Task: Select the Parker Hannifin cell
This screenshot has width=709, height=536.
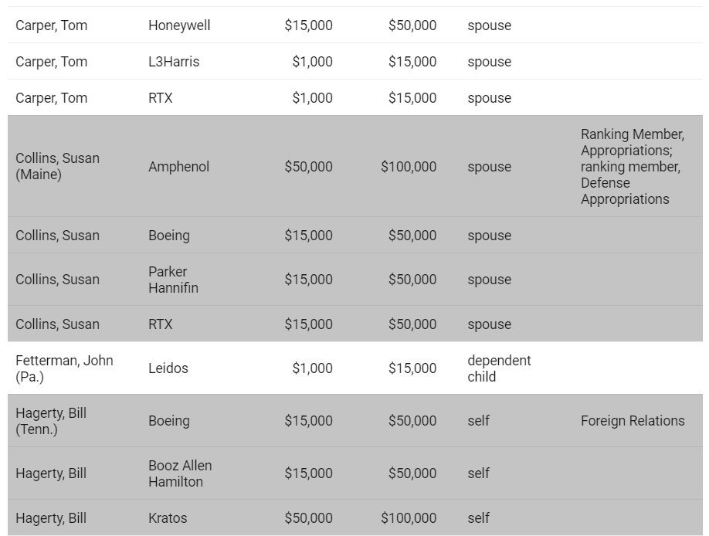Action: tap(173, 280)
